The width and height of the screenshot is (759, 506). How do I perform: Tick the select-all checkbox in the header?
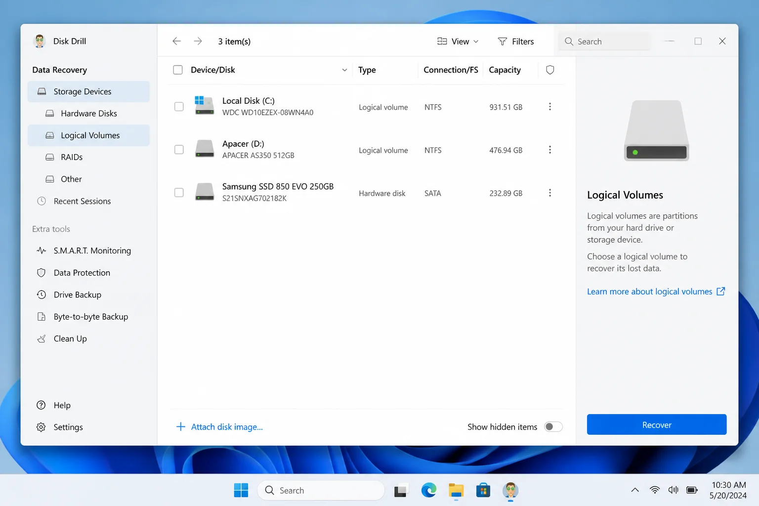point(178,70)
